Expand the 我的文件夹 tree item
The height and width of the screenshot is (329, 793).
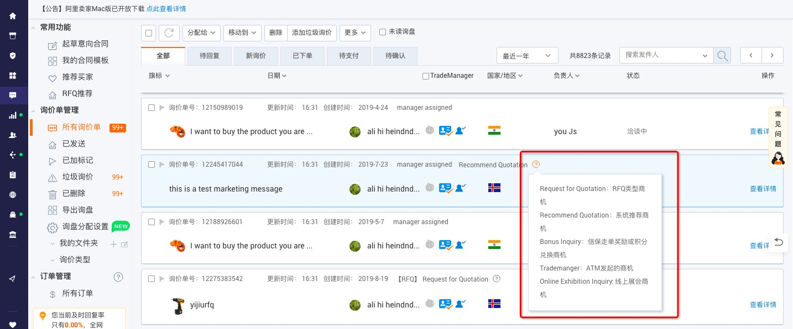pos(53,243)
